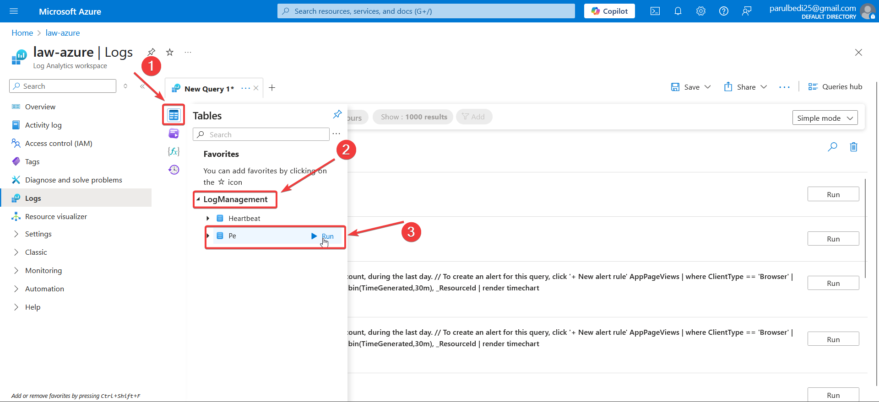Toggle expand all sidebar groups arrows
Viewport: 879px width, 402px height.
click(x=125, y=86)
